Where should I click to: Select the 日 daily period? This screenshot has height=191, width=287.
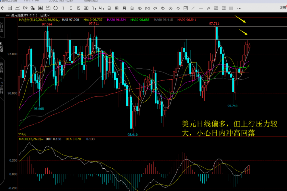(109, 8)
